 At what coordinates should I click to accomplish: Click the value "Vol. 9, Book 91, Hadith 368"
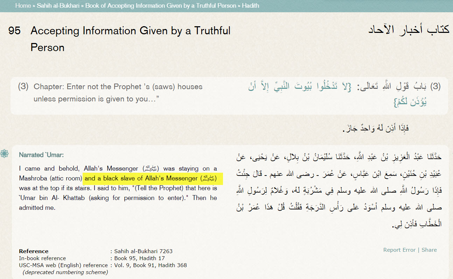click(x=151, y=265)
